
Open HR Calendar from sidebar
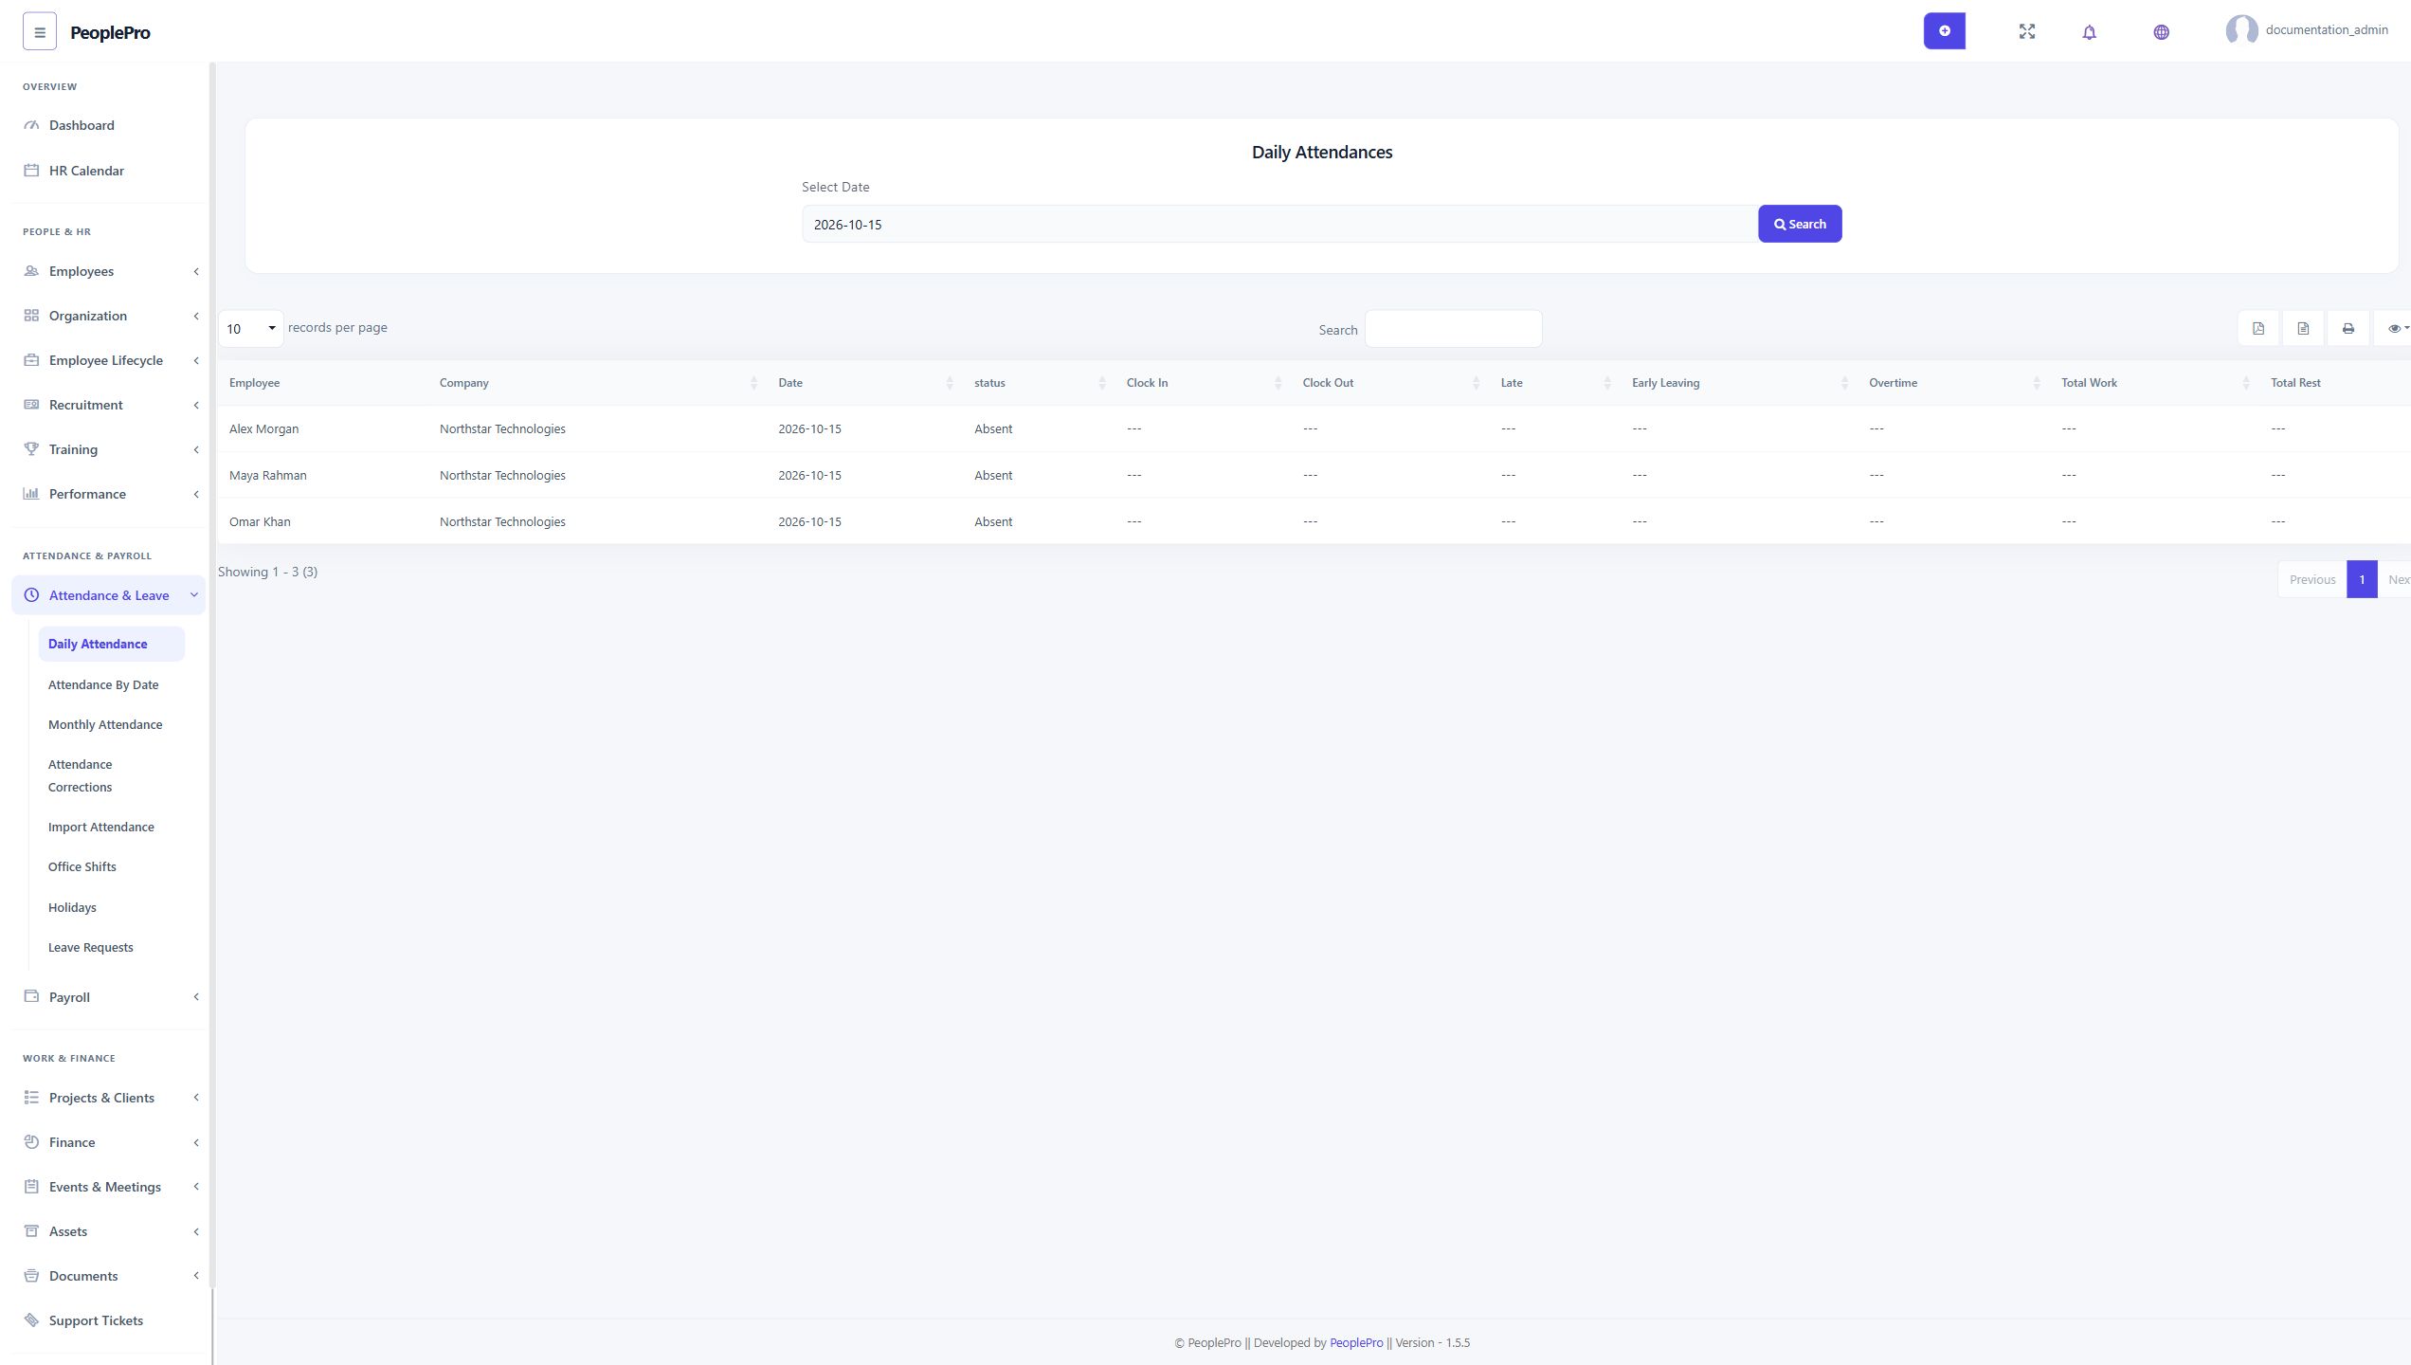click(x=109, y=171)
